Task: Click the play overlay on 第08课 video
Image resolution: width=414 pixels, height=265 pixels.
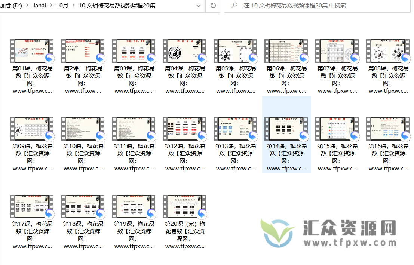Action: pyautogui.click(x=405, y=58)
